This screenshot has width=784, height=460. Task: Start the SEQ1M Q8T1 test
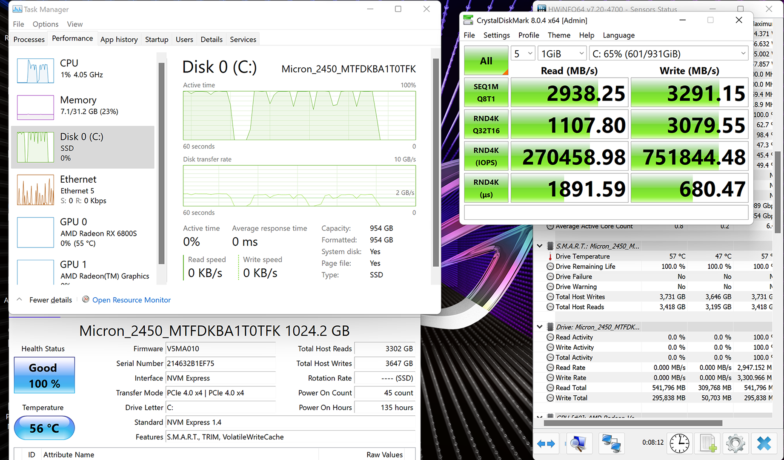(x=486, y=92)
